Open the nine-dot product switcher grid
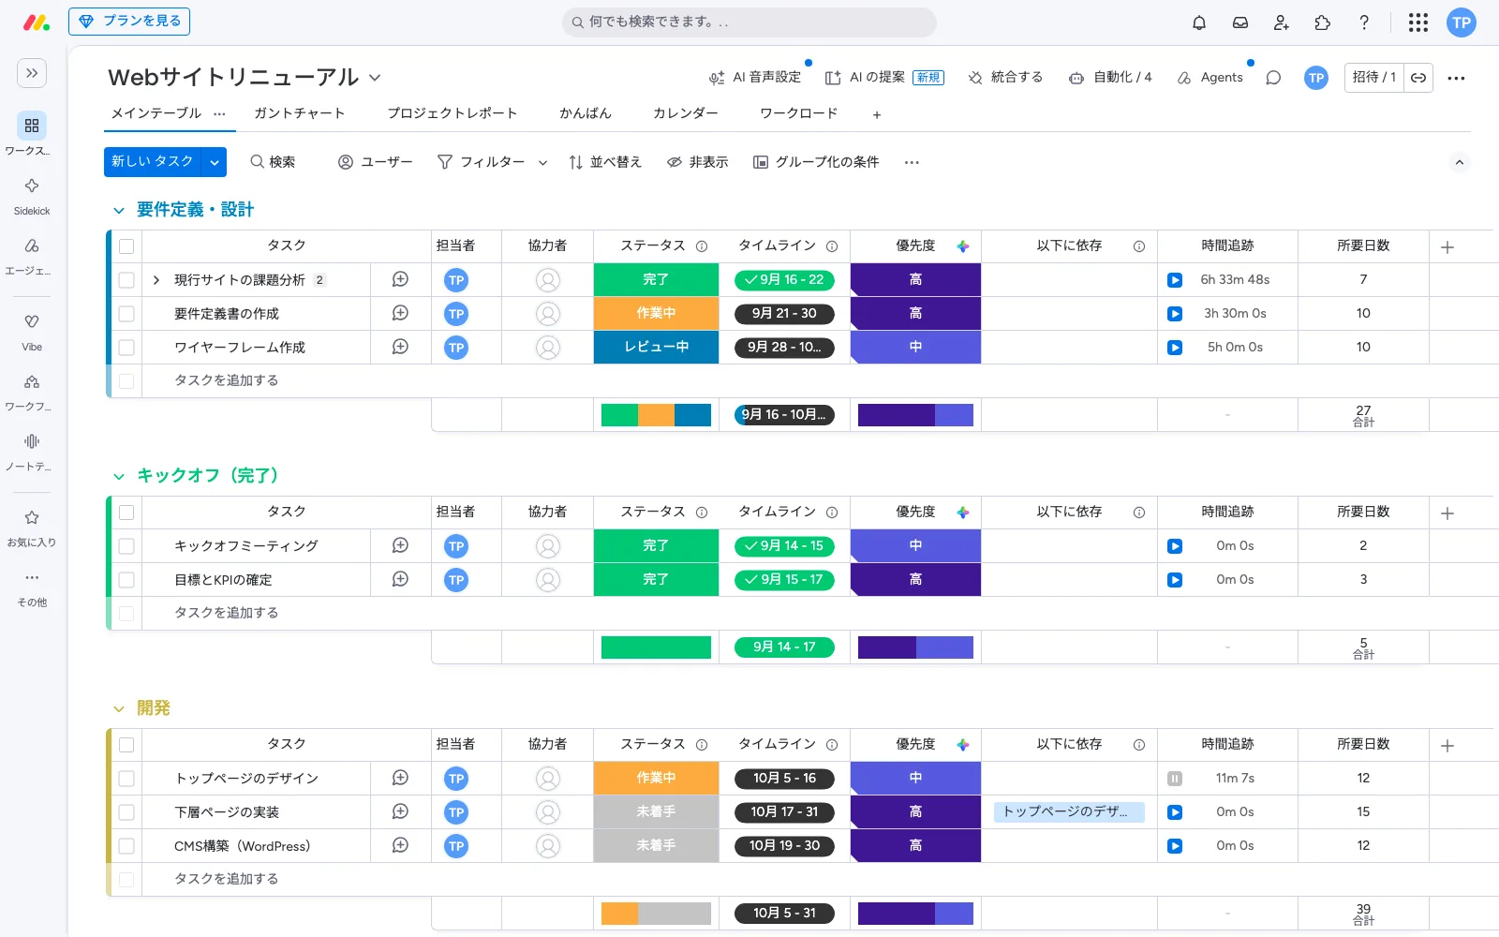1499x937 pixels. point(1418,22)
